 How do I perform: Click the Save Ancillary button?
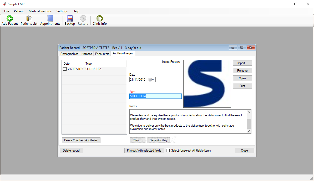pos(159,140)
